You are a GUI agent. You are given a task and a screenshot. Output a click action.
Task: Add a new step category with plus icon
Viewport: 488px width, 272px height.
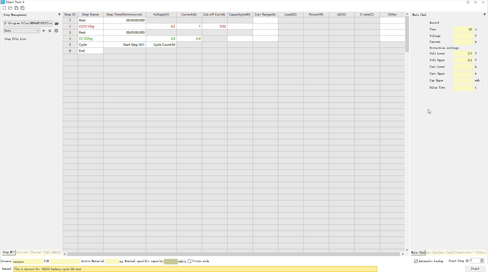[x=44, y=31]
